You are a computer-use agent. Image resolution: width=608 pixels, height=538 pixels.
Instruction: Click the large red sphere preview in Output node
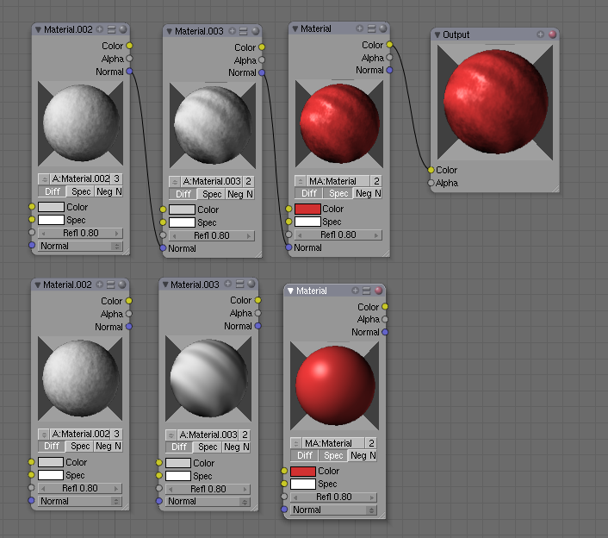coord(495,102)
